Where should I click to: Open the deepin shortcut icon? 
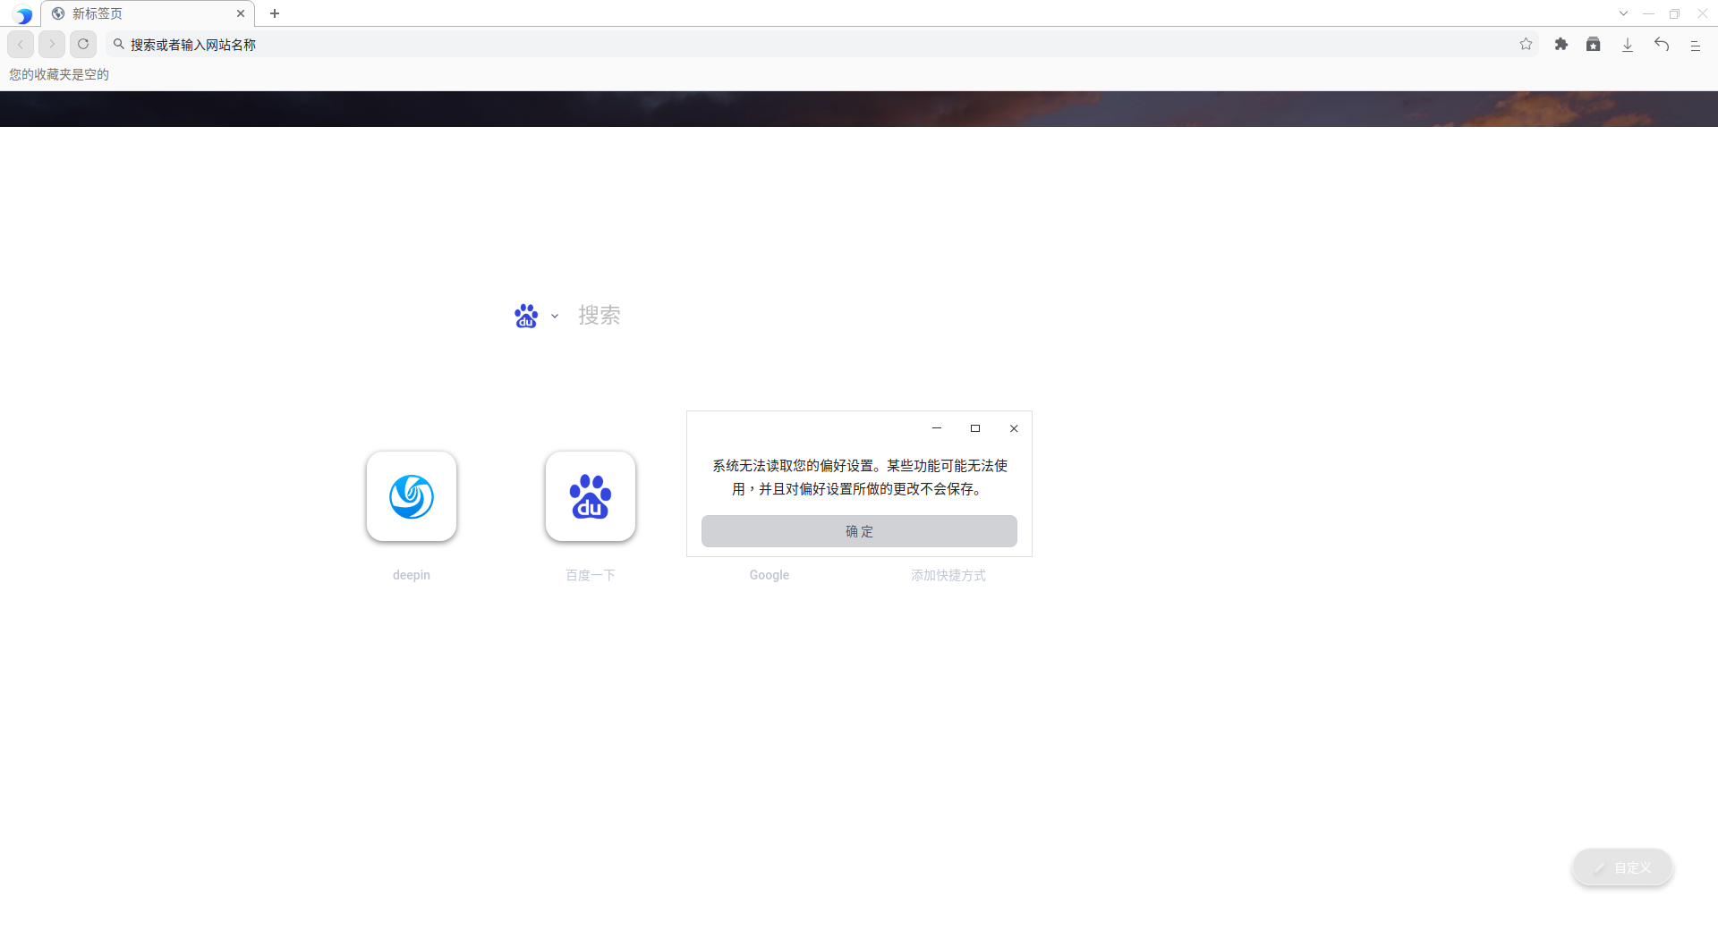pyautogui.click(x=411, y=496)
